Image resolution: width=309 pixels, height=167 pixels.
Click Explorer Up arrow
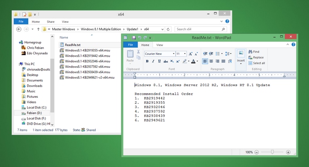tap(38, 29)
